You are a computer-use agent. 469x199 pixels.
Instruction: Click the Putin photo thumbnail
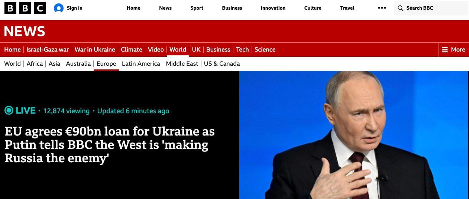click(354, 135)
